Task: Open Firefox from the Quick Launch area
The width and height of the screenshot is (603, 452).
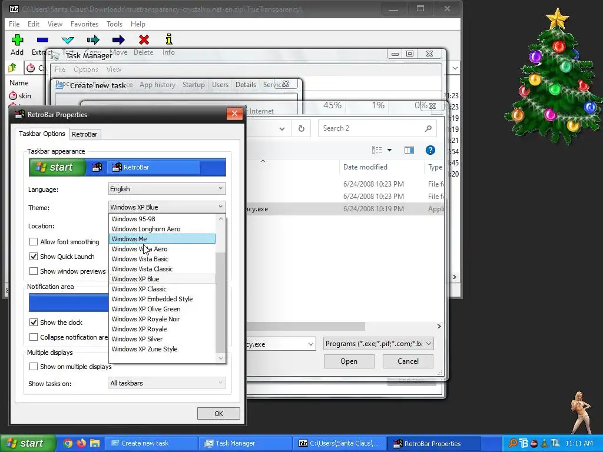Action: coord(81,443)
